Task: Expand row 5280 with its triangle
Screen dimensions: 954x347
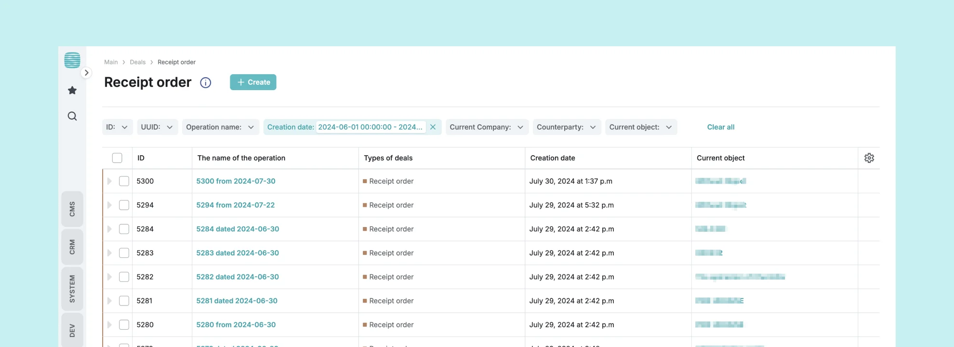Action: coord(109,325)
